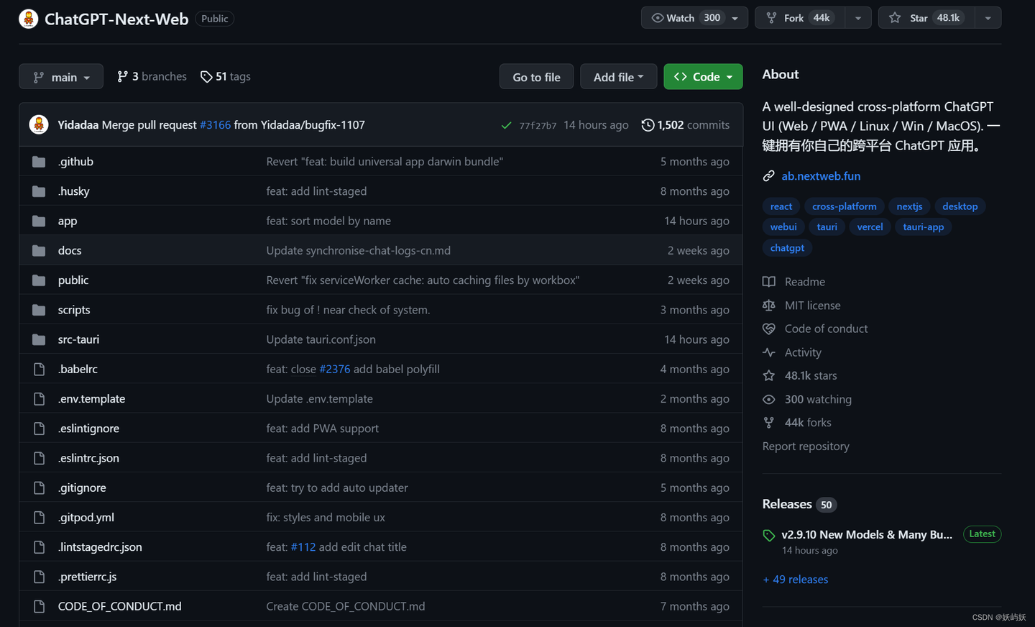Select the tauri topic tag

[827, 226]
